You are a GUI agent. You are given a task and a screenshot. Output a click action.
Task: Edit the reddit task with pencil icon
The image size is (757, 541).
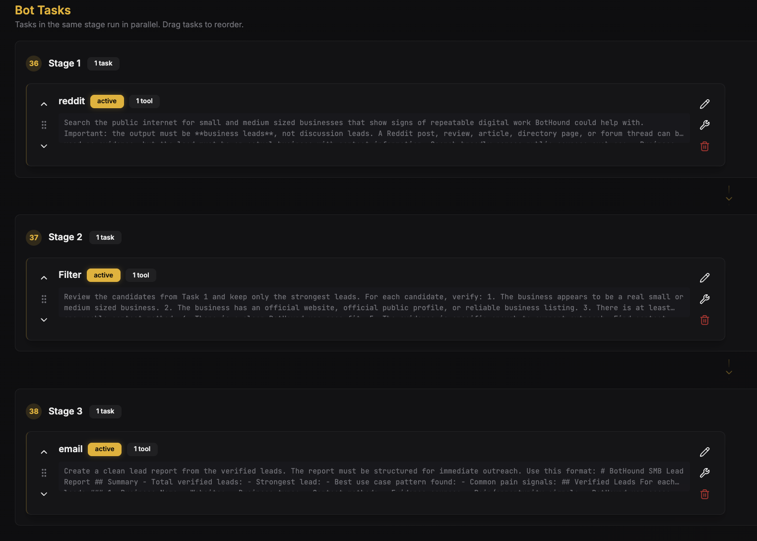tap(704, 104)
